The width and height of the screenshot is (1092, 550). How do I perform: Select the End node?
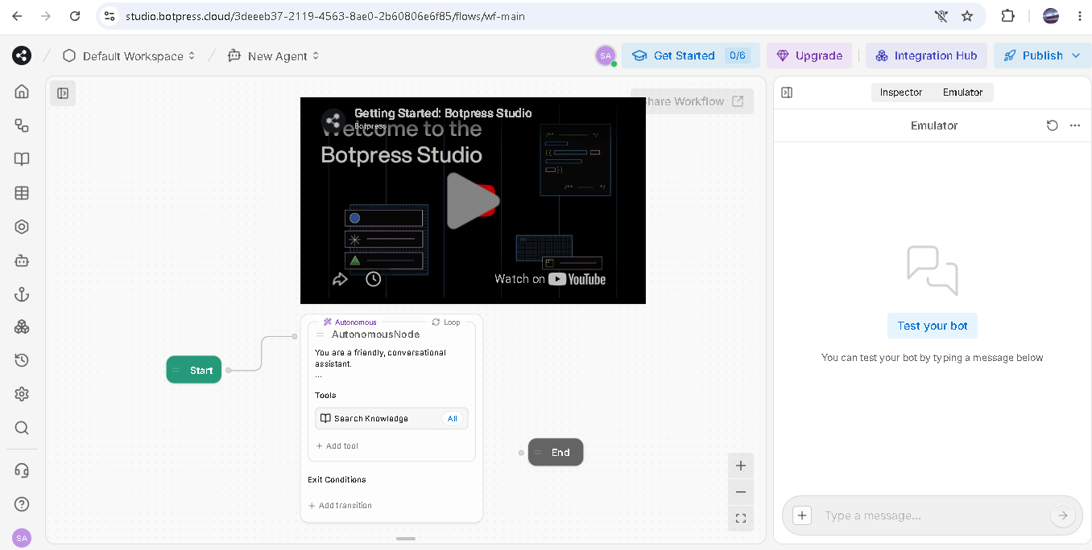pyautogui.click(x=556, y=453)
